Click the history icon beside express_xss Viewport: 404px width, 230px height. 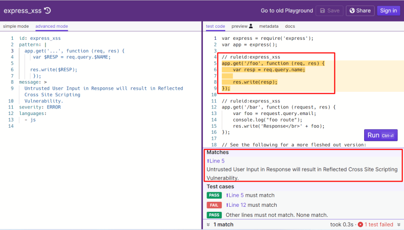[47, 11]
